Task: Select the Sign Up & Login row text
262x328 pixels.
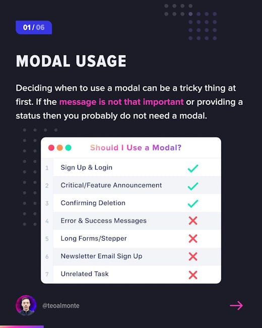Action: coord(87,168)
